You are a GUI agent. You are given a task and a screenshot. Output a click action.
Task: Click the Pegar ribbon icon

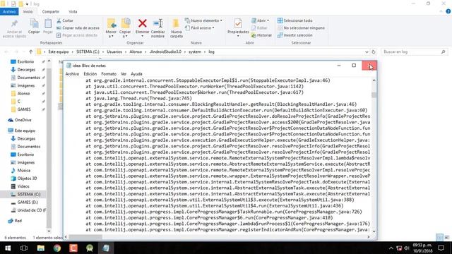coord(48,23)
